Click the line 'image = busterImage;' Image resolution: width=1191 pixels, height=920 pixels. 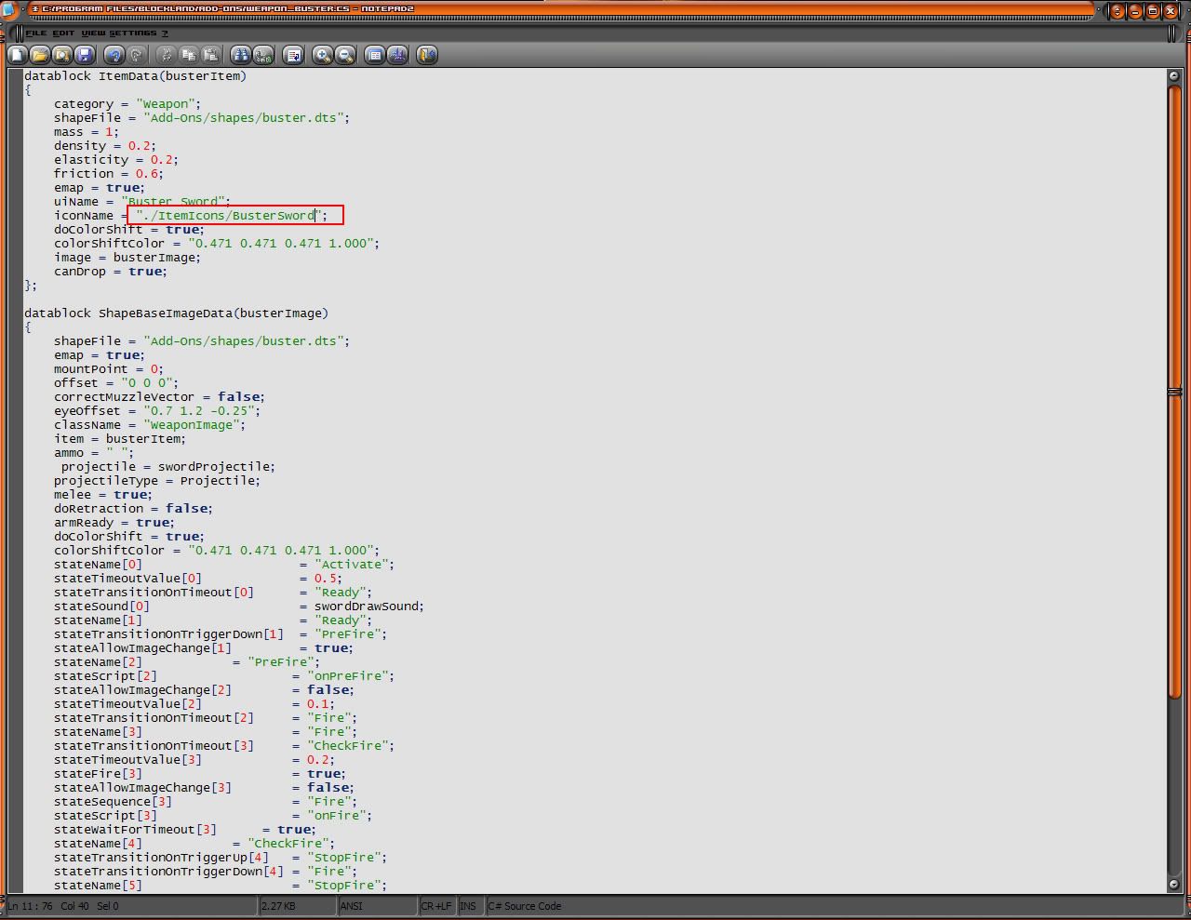click(127, 258)
